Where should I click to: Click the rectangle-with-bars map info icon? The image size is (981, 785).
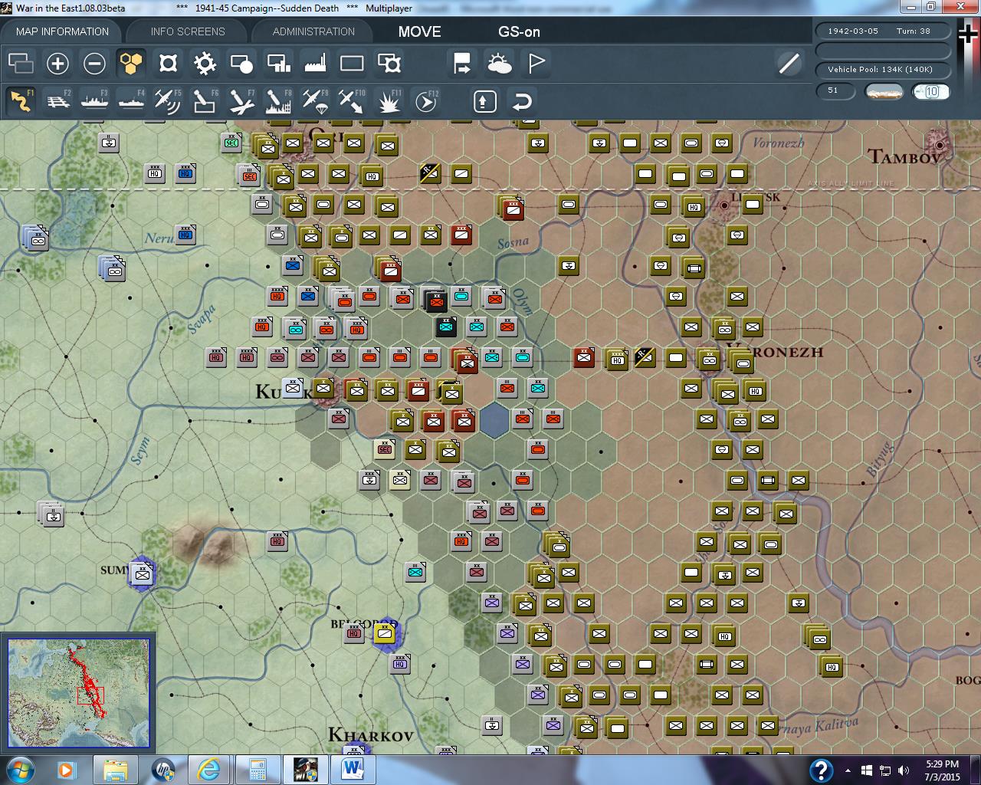click(x=278, y=64)
